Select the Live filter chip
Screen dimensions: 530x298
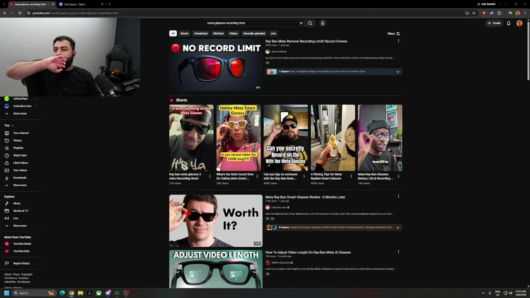tap(273, 34)
